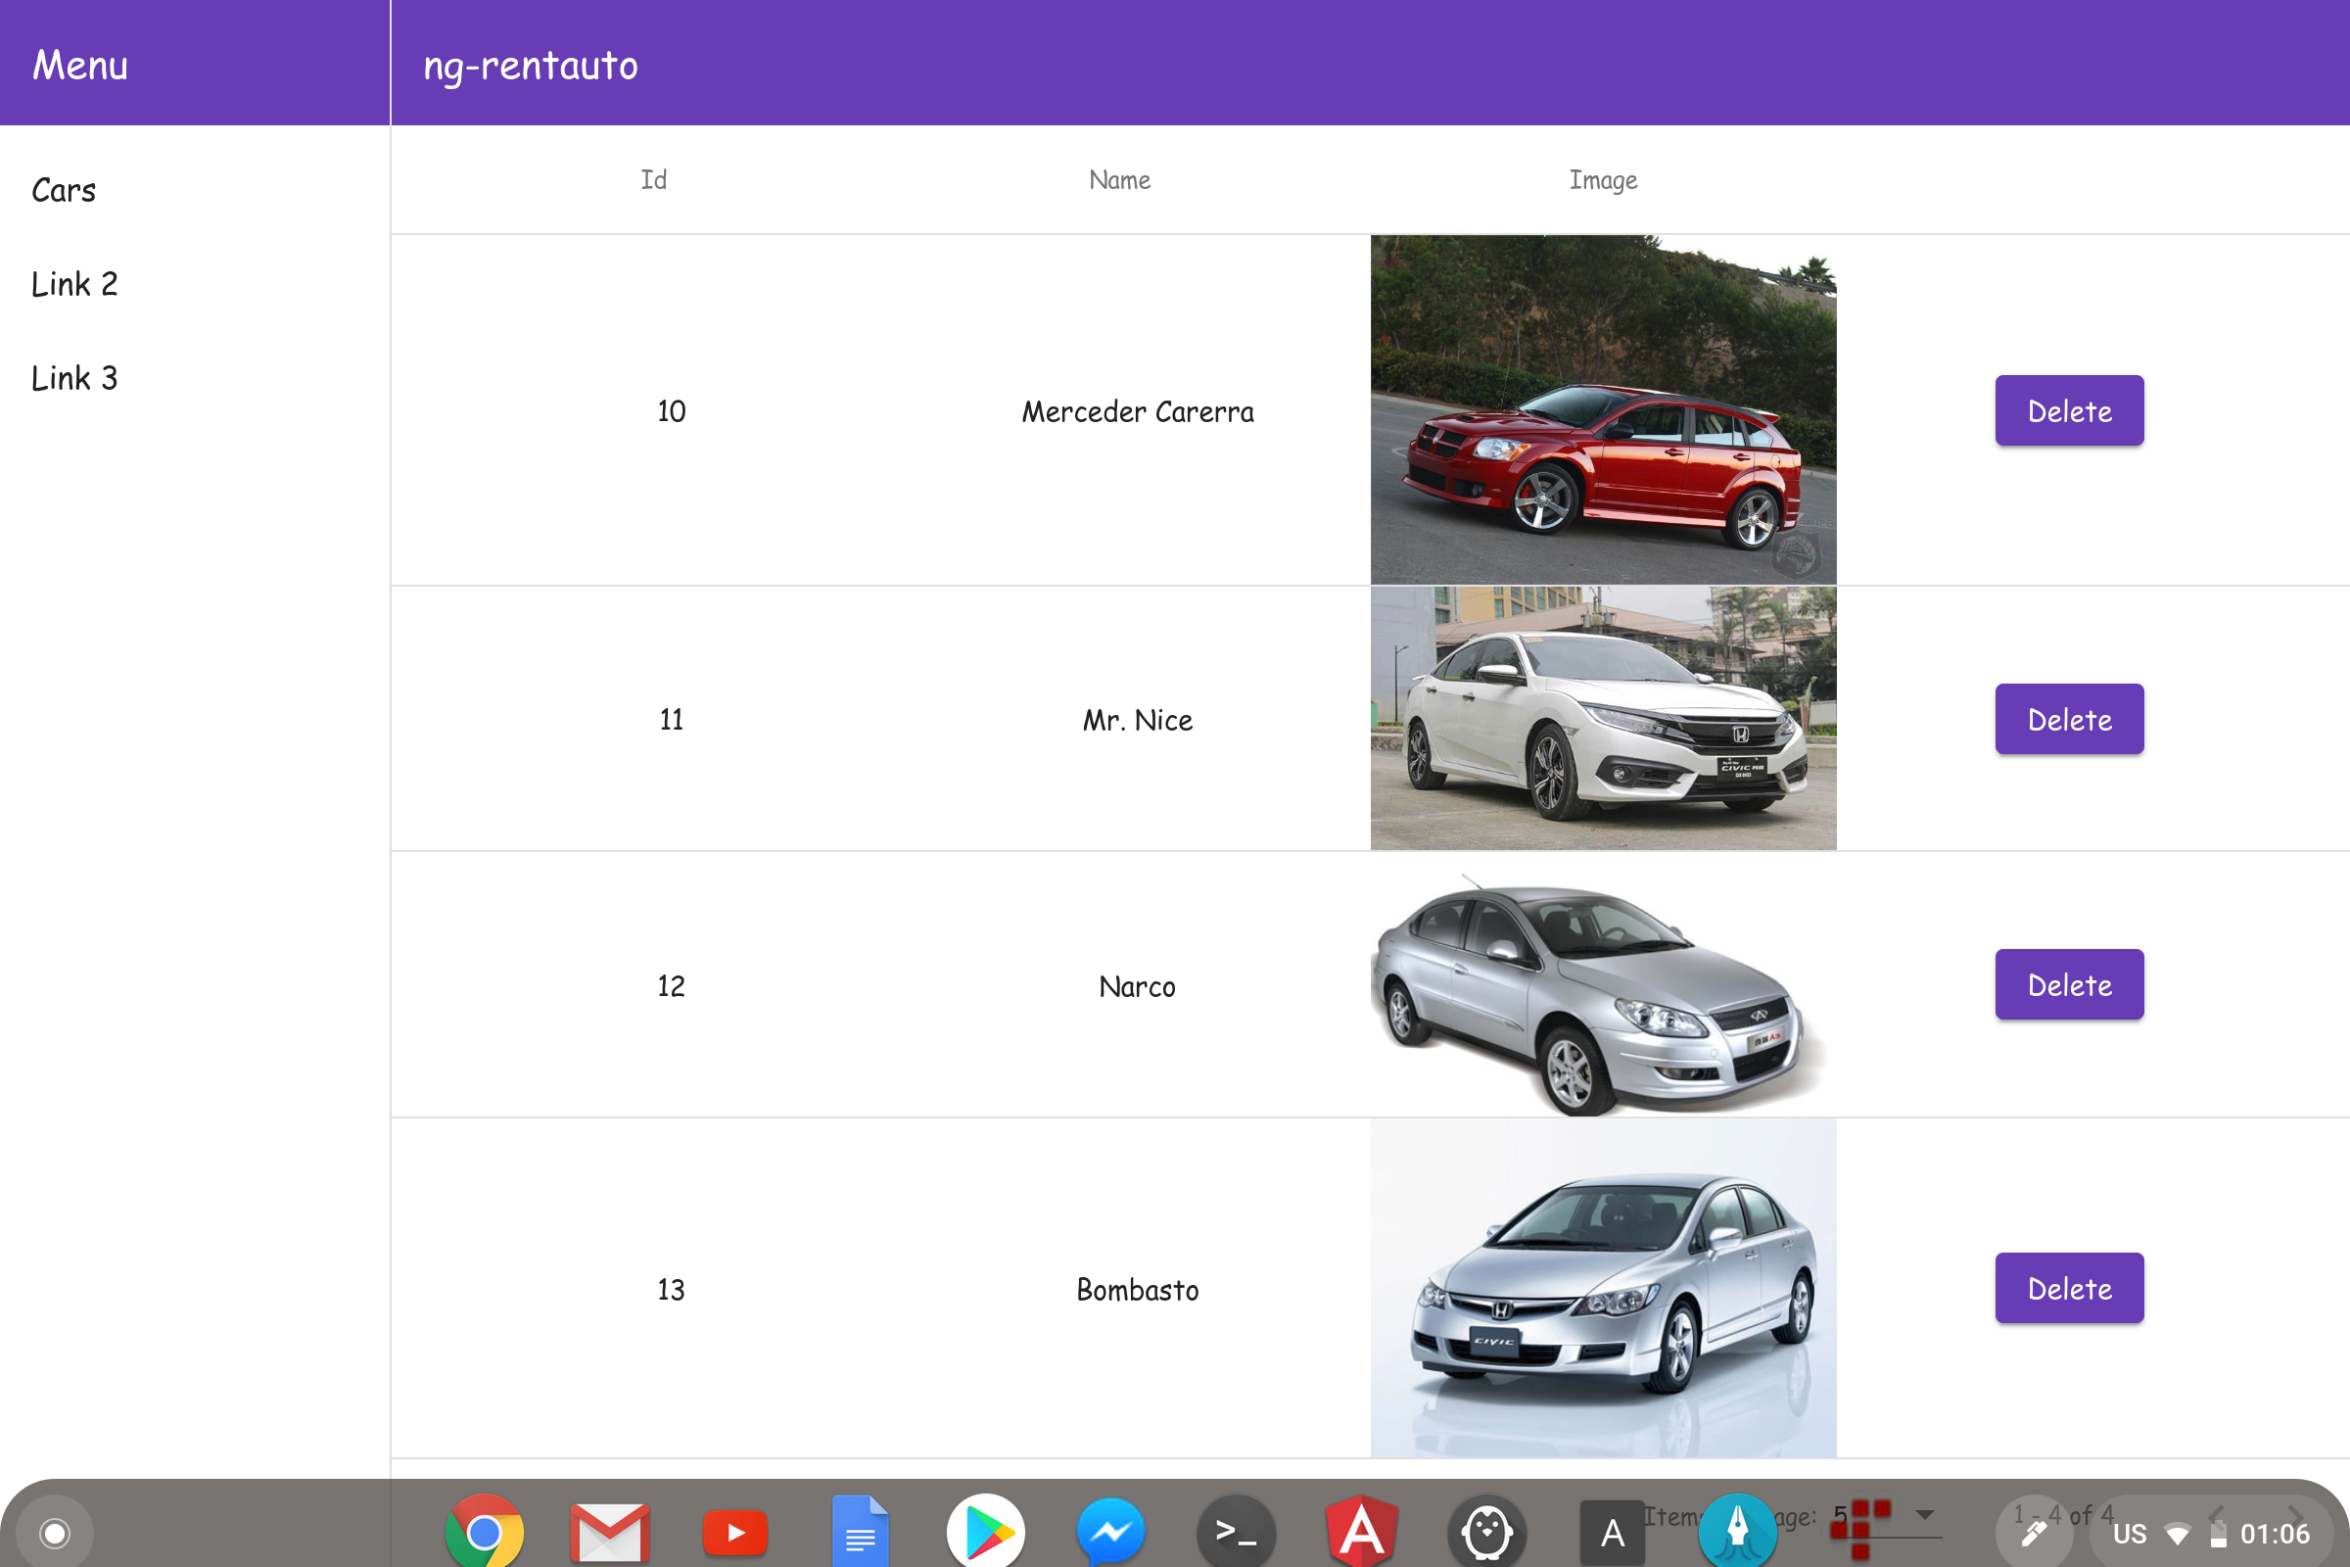Viewport: 2350px width, 1567px height.
Task: Select Link 2 in sidebar
Action: (74, 284)
